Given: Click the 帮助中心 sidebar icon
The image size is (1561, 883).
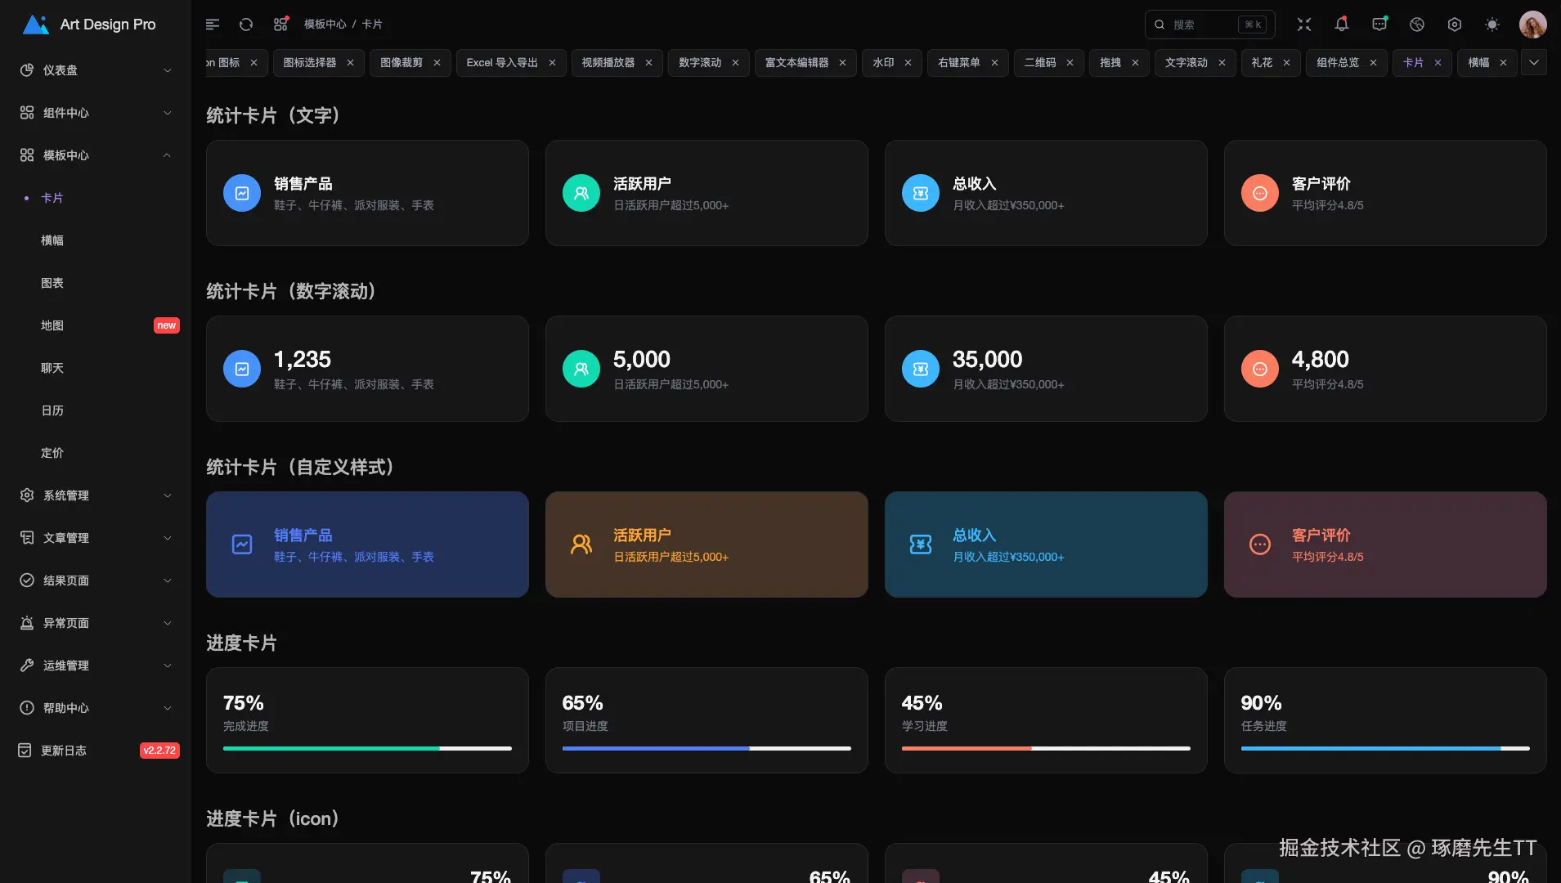Looking at the screenshot, I should click(x=27, y=708).
